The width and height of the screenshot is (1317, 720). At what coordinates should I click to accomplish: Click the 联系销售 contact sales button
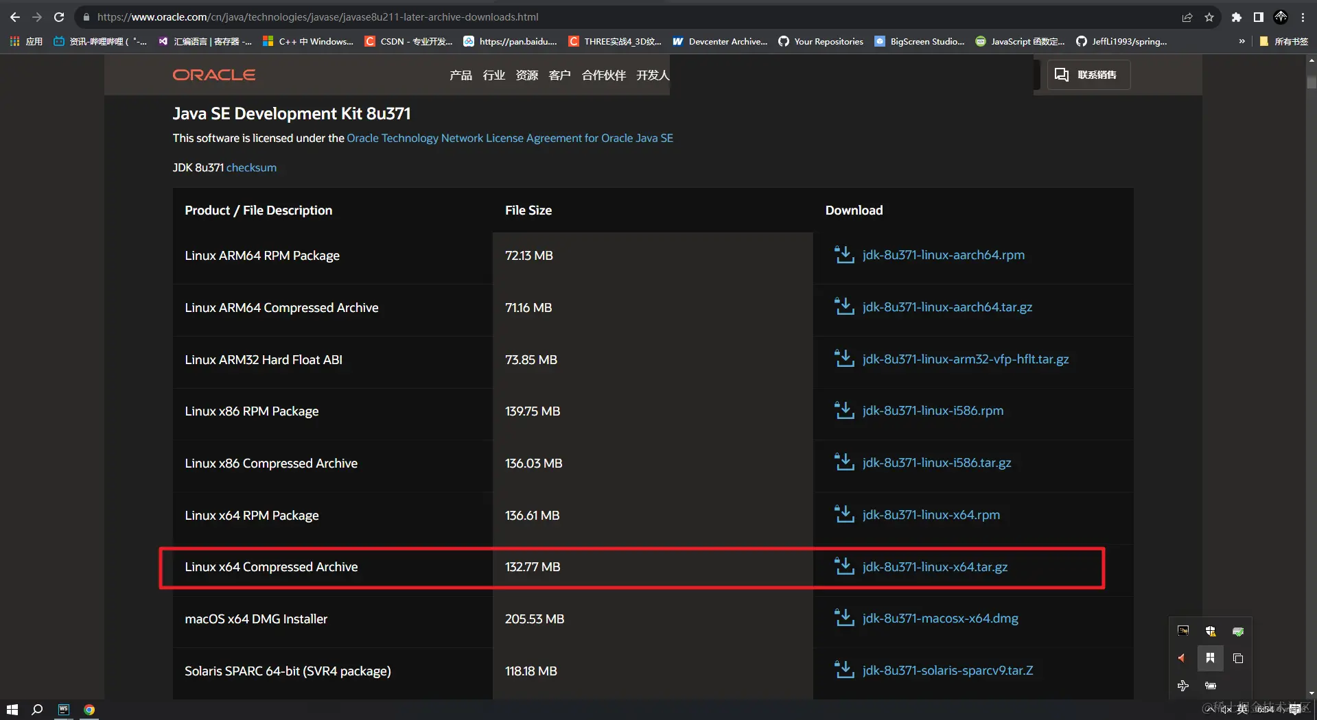[x=1088, y=75]
